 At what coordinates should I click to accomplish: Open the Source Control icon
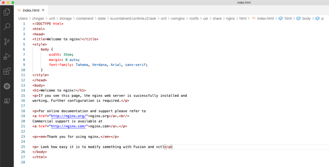point(7,41)
